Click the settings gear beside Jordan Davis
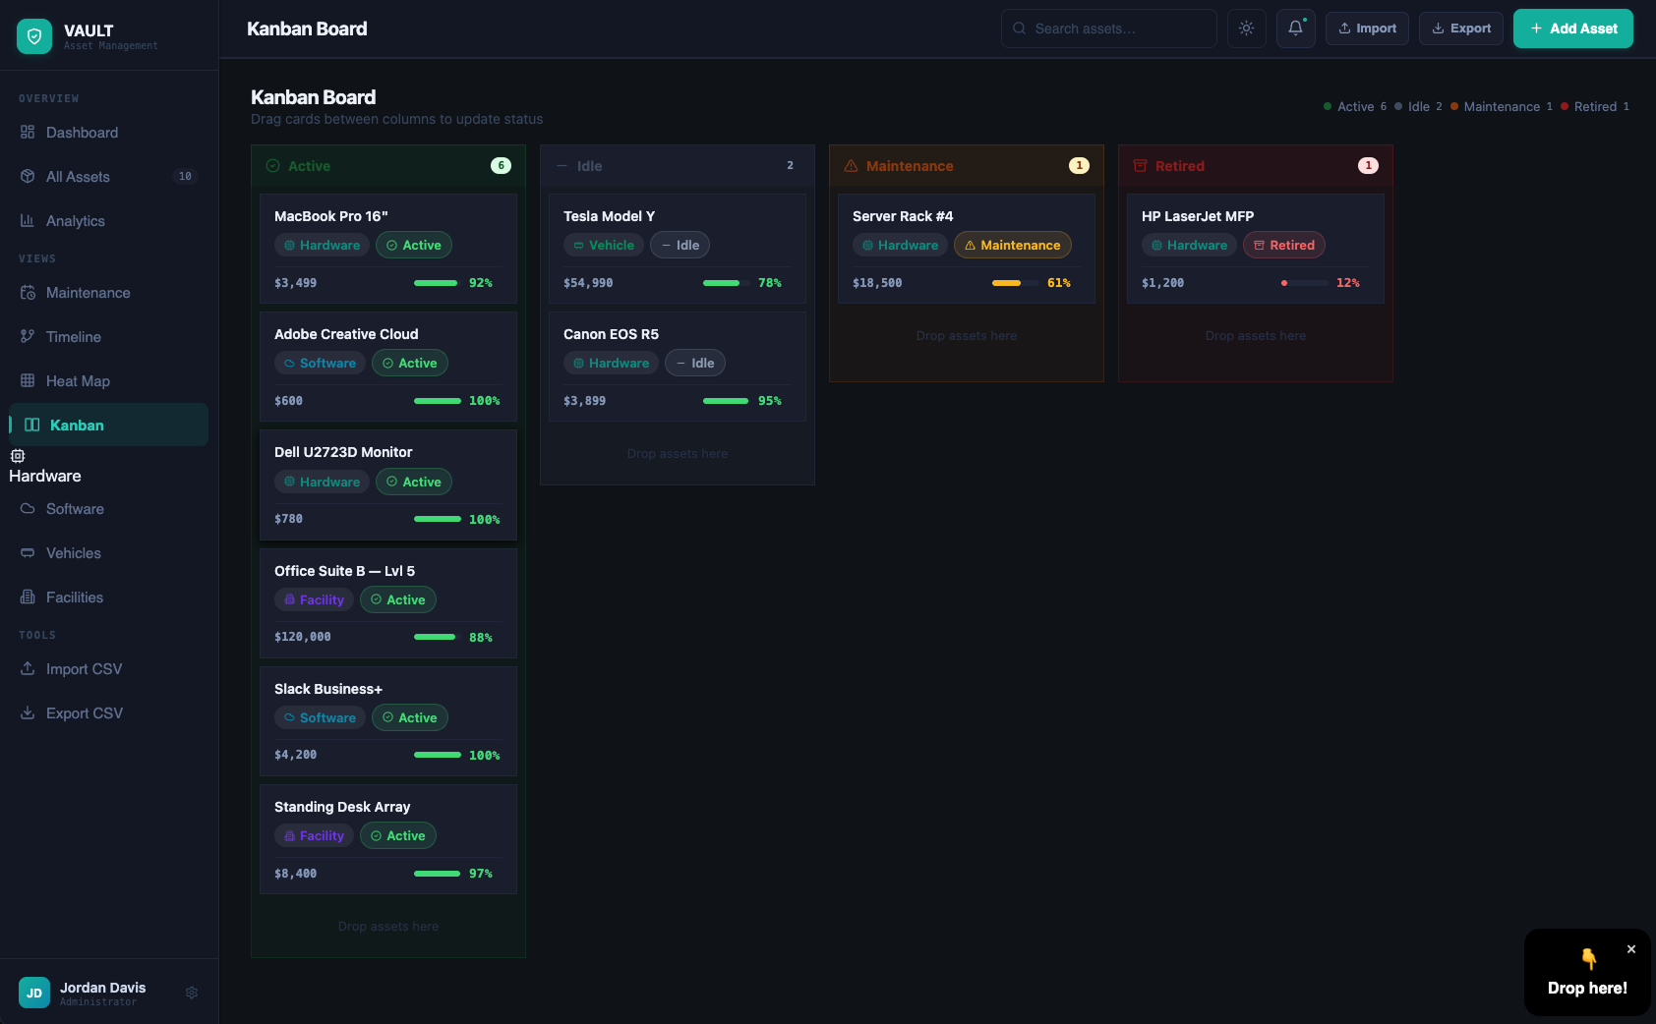 click(192, 993)
